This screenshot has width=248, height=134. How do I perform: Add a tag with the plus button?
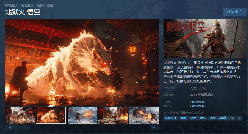coord(239,118)
